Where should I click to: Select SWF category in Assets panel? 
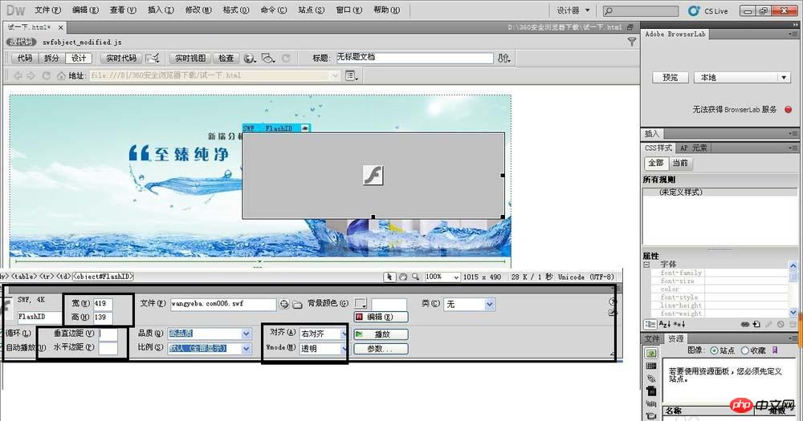651,392
